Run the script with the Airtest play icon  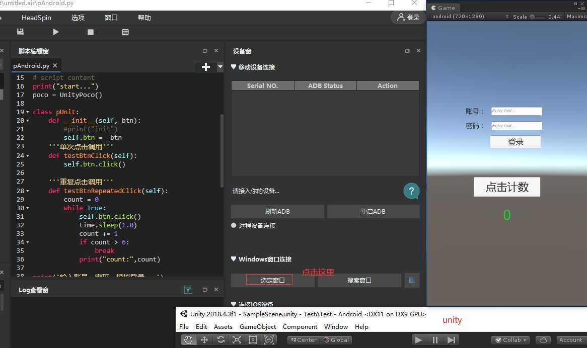(x=56, y=32)
